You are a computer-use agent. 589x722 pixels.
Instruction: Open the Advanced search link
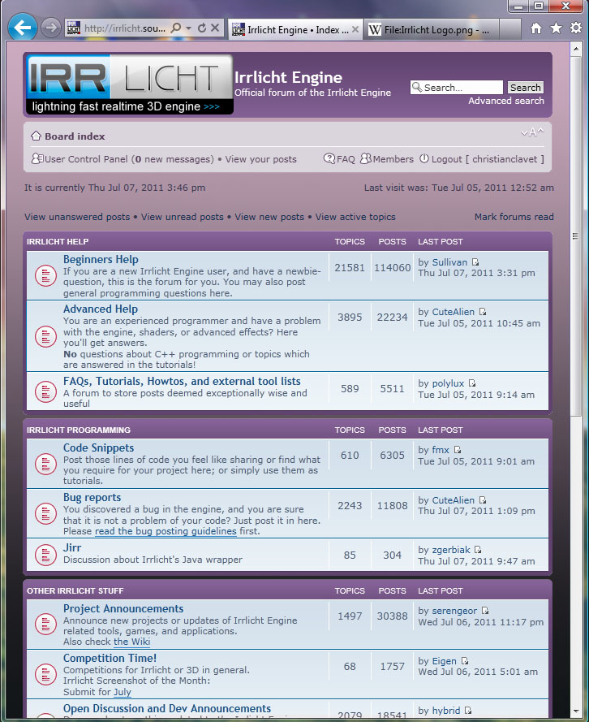coord(506,101)
